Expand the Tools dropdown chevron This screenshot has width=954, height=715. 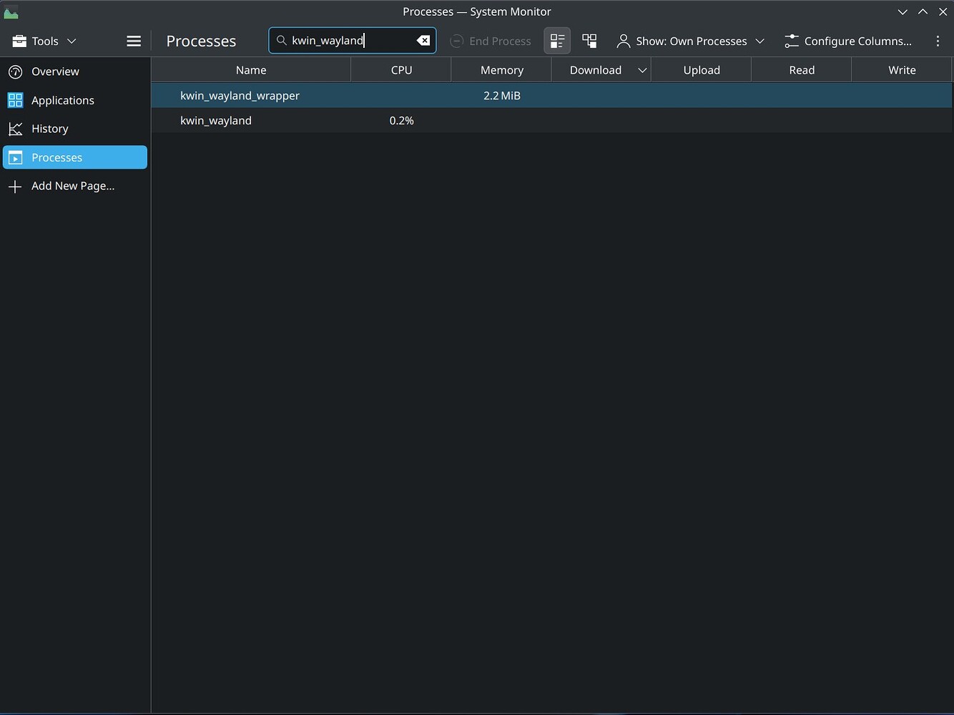71,41
